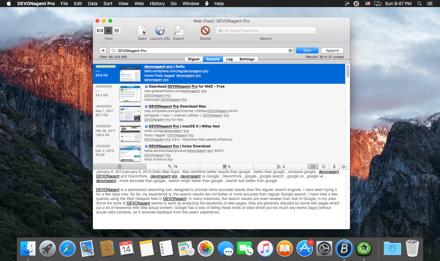Screen dimensions: 440x261
Task: Click the mac.greatsoftware.com/devonagent-pro URL
Action: [175, 91]
